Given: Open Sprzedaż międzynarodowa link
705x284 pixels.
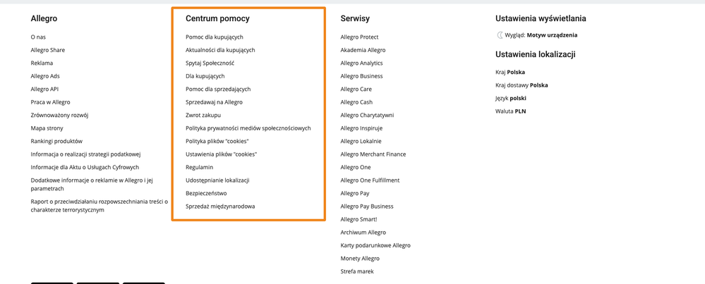Looking at the screenshot, I should (220, 206).
